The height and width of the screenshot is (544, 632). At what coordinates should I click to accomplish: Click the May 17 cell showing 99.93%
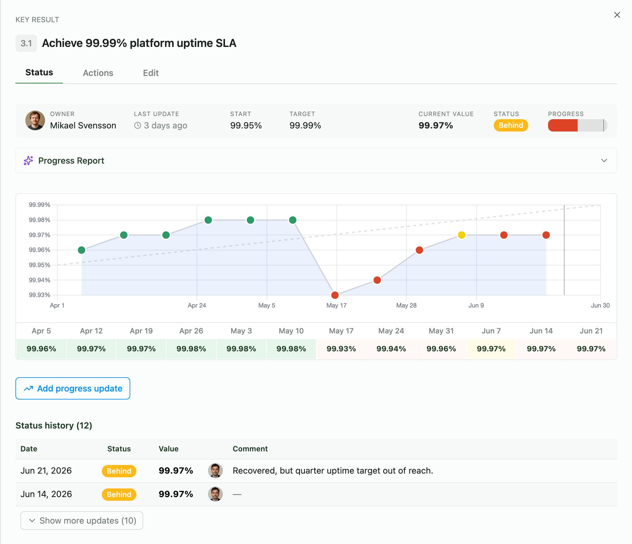coord(341,349)
